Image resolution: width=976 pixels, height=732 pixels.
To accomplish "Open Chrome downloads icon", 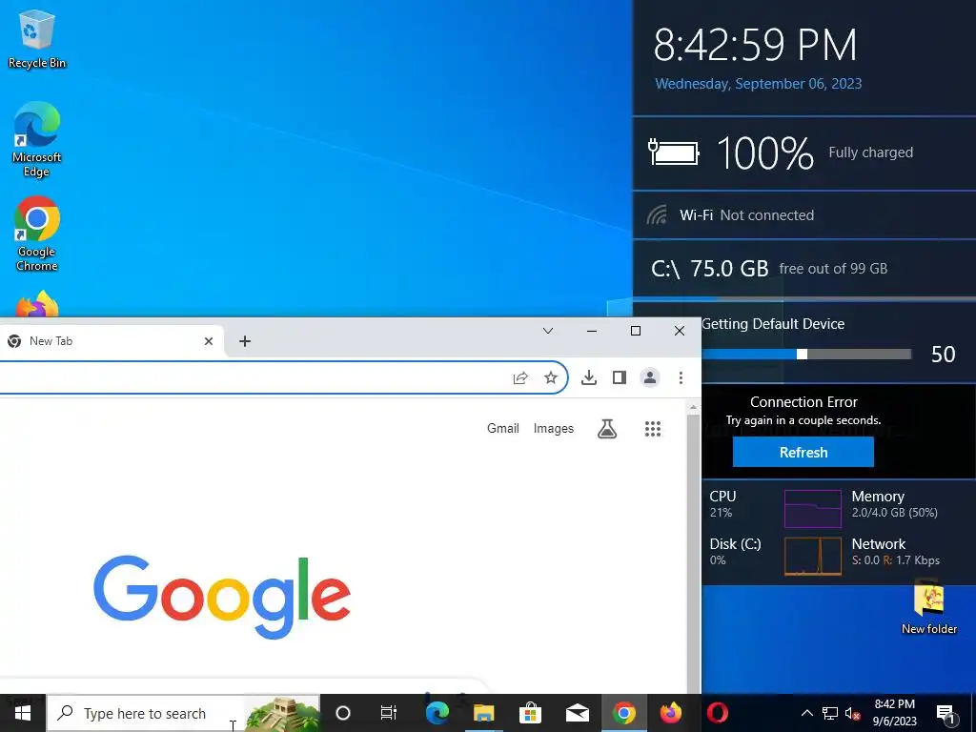I will click(x=589, y=377).
